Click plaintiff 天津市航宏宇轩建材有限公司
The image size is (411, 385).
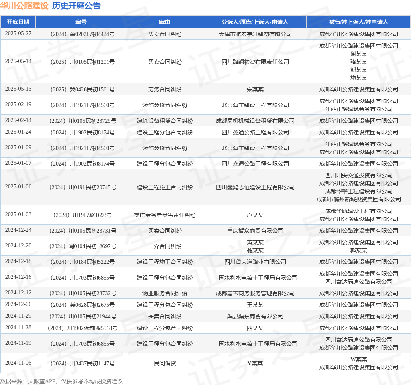coord(255,34)
